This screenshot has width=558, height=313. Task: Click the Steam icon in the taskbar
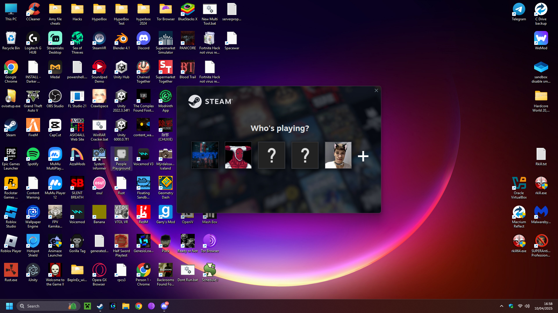point(100,306)
